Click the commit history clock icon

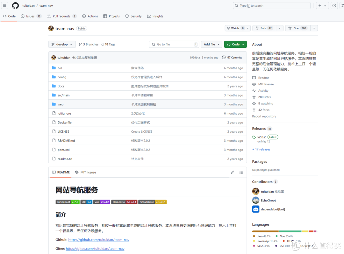tap(224, 58)
